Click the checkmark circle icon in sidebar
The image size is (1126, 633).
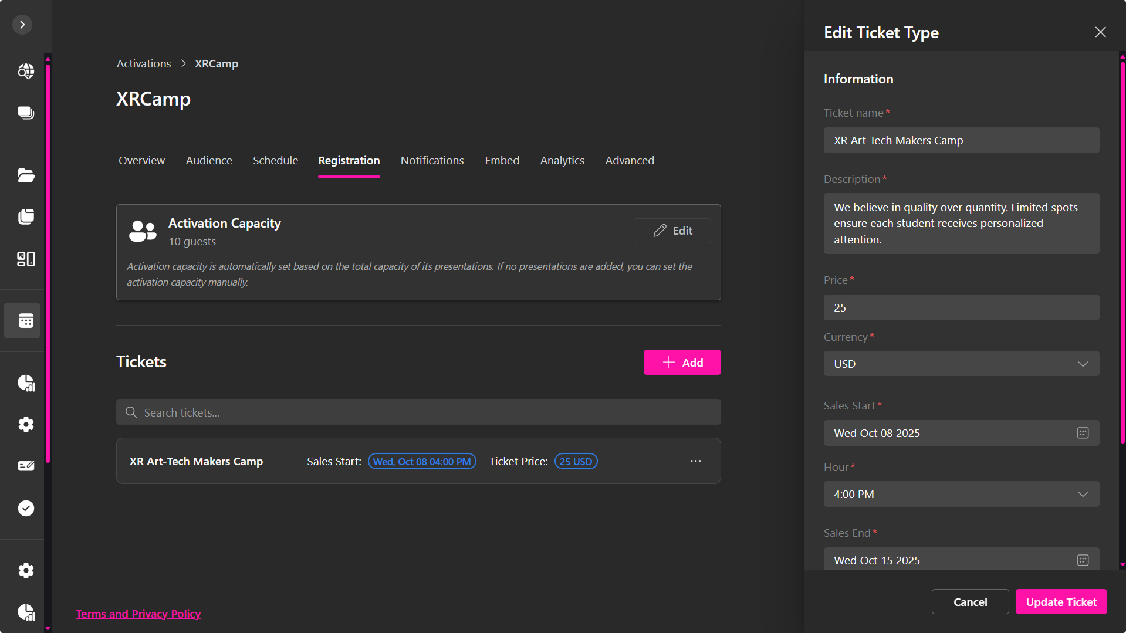click(26, 508)
